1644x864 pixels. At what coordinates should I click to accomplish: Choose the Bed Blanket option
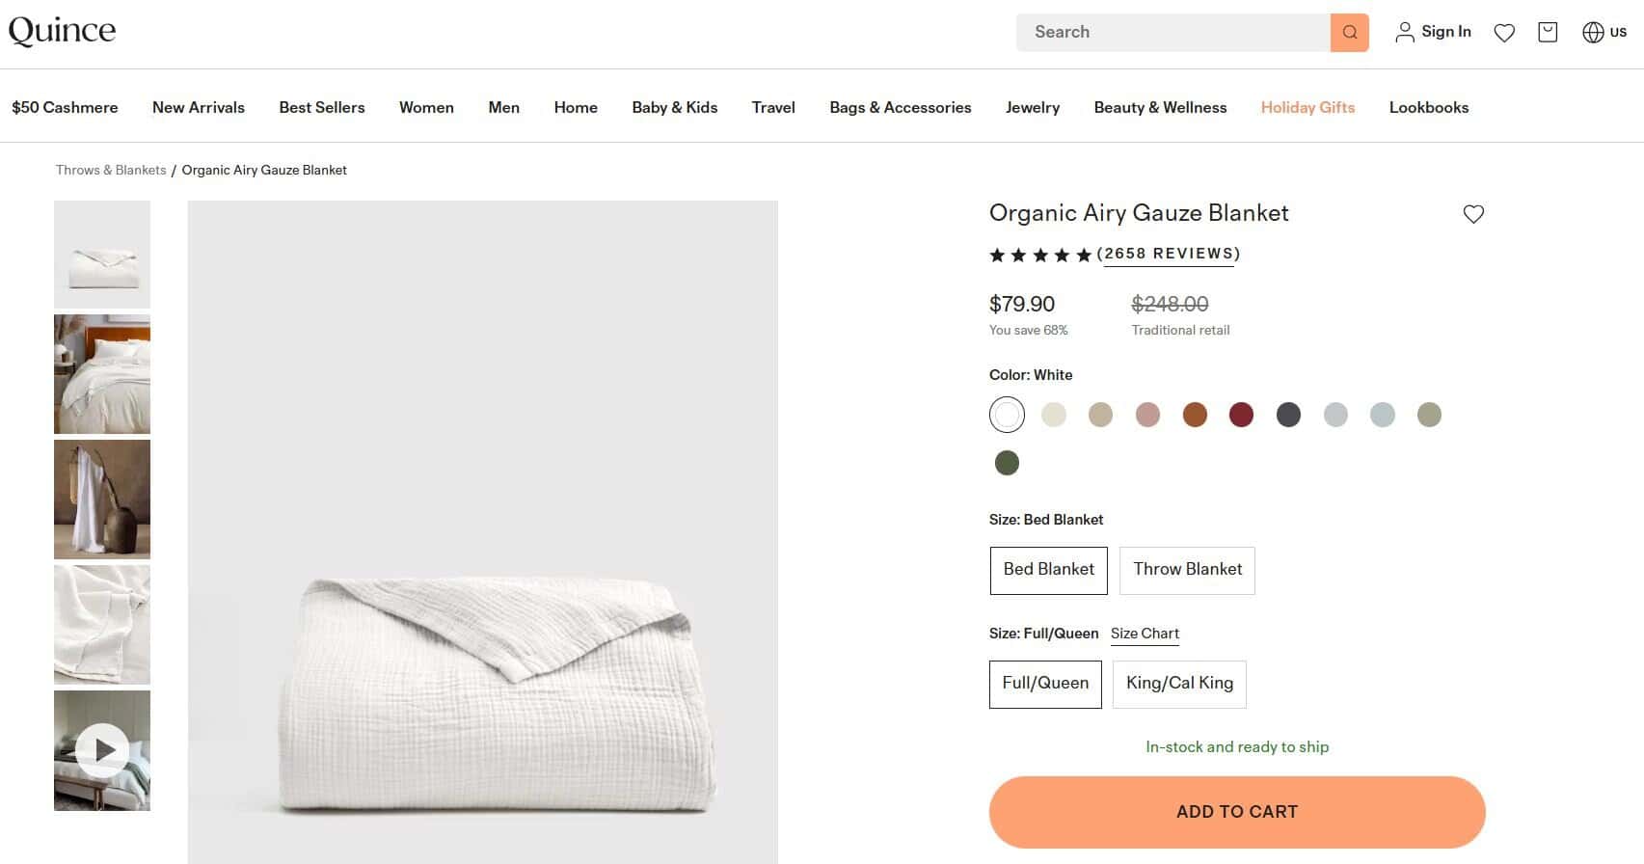(x=1048, y=570)
